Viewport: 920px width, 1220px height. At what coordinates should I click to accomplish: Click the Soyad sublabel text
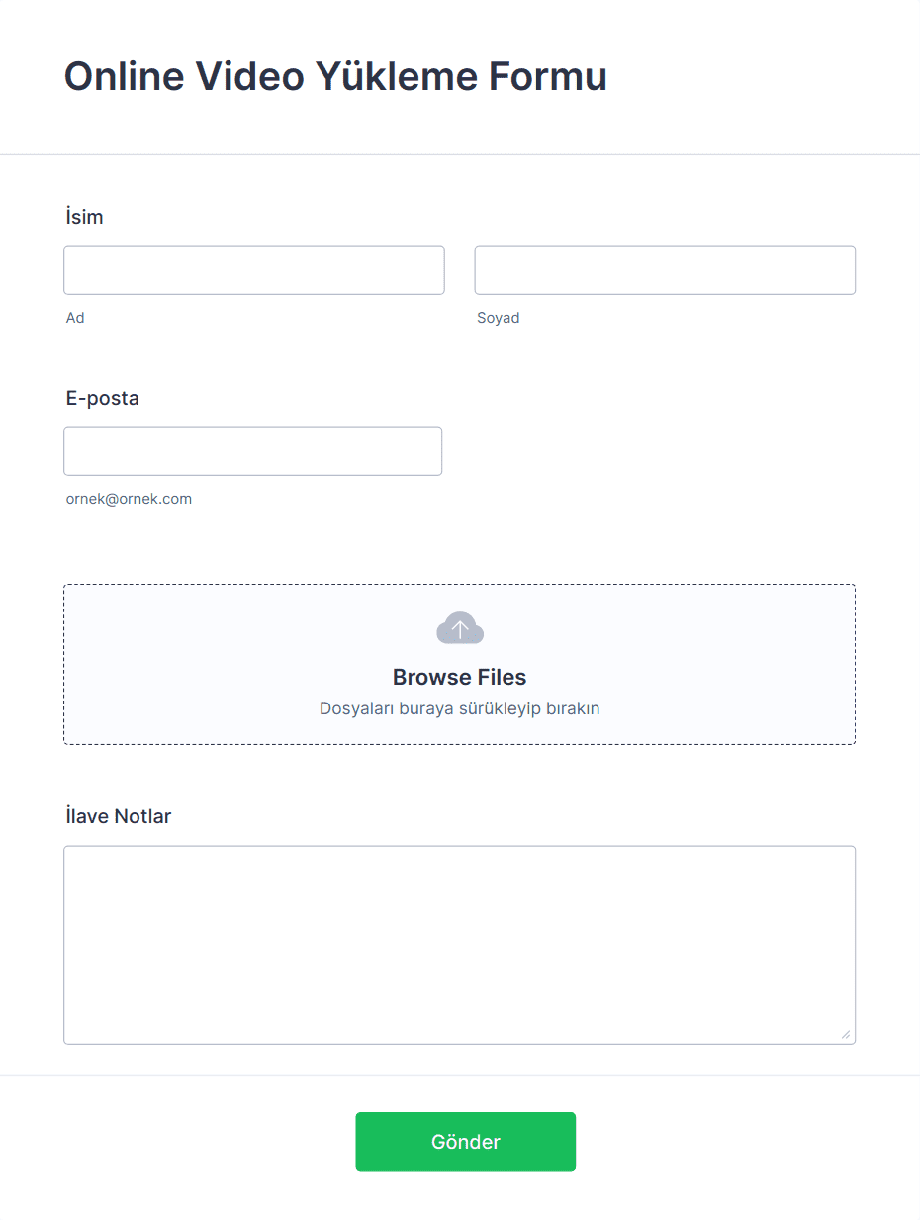(499, 318)
